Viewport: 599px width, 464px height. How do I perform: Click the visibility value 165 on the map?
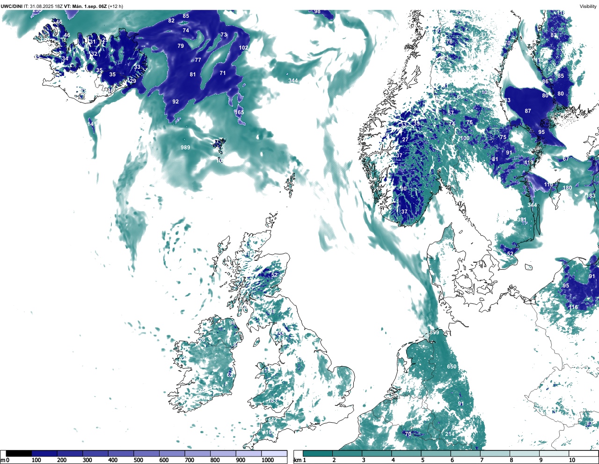click(239, 112)
